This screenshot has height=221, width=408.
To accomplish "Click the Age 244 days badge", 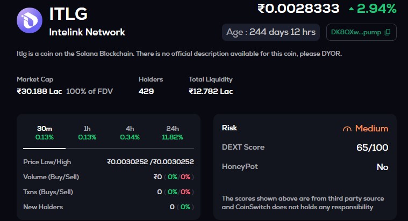I will click(271, 32).
